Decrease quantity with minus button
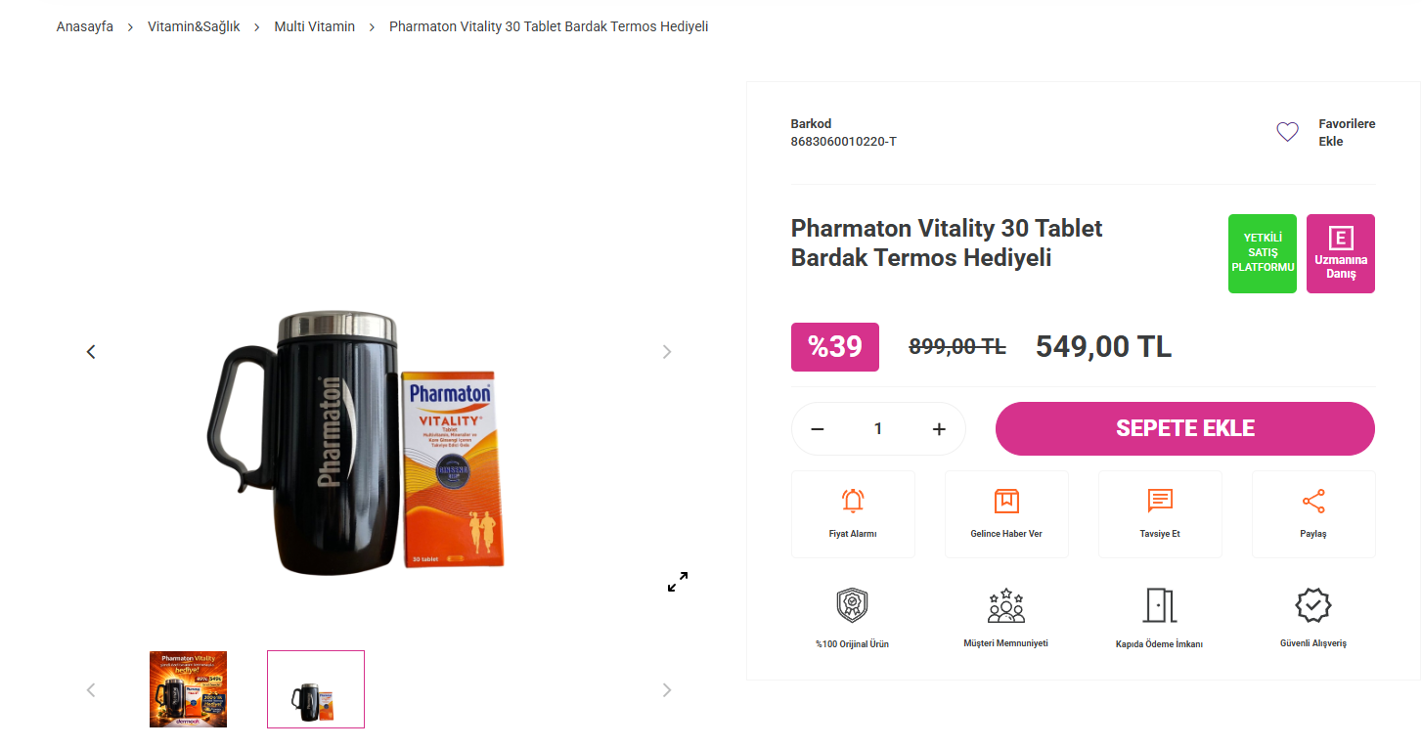Image resolution: width=1422 pixels, height=748 pixels. click(x=818, y=429)
